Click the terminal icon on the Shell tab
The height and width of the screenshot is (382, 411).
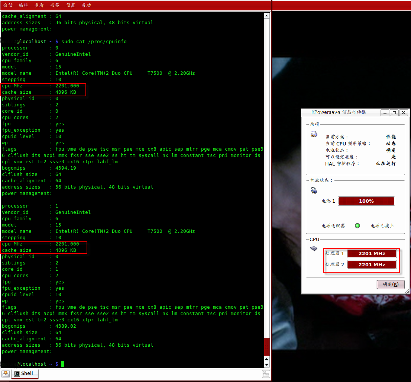[x=17, y=373]
